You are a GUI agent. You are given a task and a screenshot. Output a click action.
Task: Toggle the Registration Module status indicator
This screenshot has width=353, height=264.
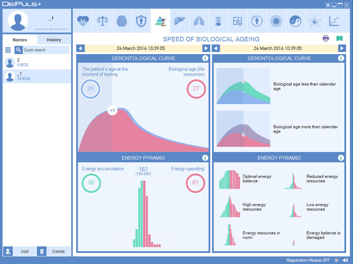point(336,260)
